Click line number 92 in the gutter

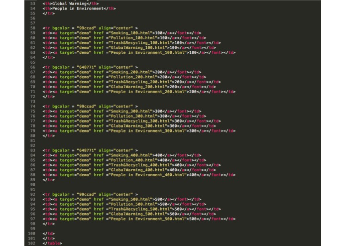[x=33, y=194]
